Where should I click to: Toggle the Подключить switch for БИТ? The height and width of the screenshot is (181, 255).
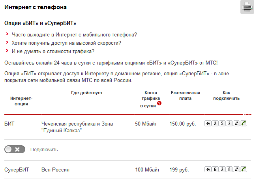tap(15, 149)
